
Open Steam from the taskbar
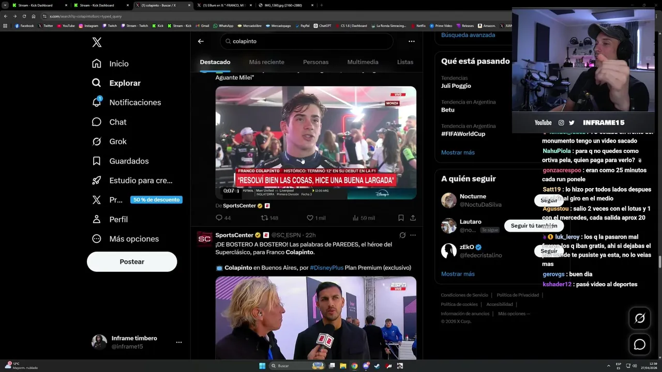377,366
